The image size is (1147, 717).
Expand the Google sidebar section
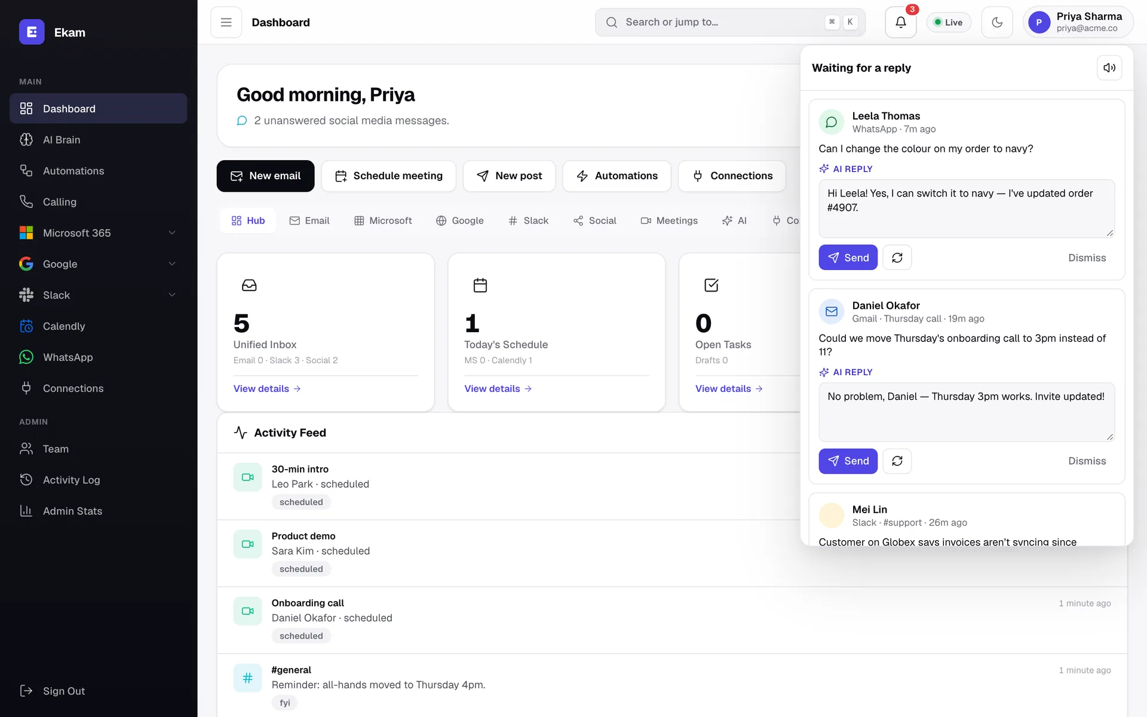(x=98, y=263)
